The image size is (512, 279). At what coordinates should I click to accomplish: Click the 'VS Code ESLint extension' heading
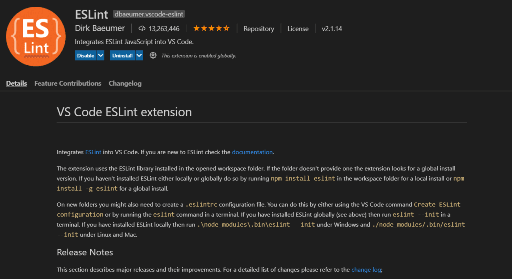pyautogui.click(x=124, y=112)
